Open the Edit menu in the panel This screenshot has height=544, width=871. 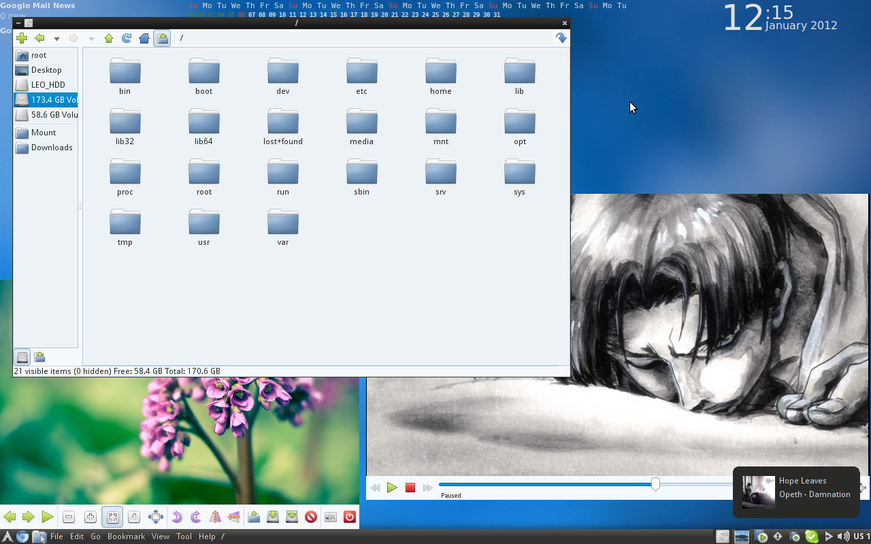click(x=77, y=537)
